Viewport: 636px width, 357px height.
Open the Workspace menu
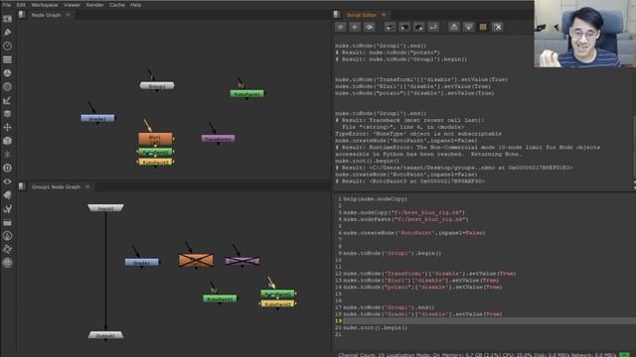44,5
